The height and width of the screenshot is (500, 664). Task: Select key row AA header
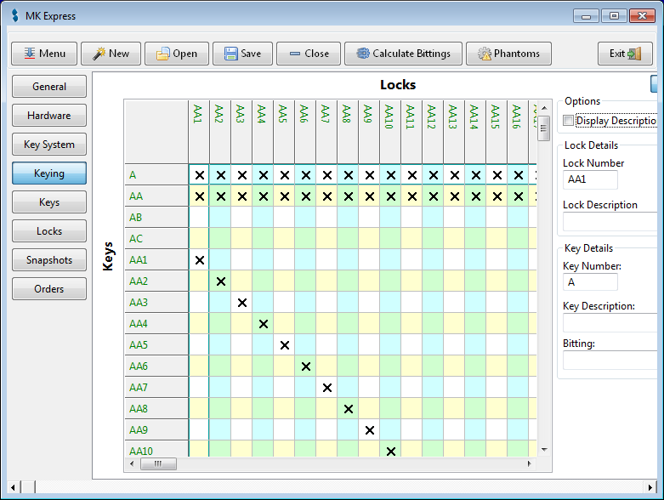coord(156,196)
